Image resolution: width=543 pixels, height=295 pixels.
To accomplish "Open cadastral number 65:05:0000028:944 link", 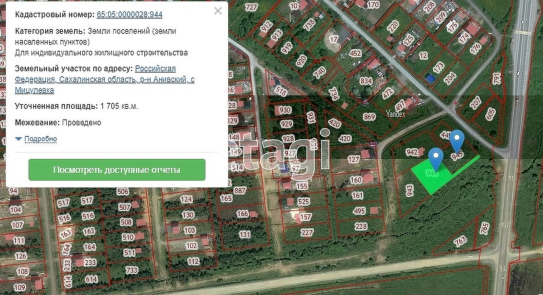I will click(130, 15).
